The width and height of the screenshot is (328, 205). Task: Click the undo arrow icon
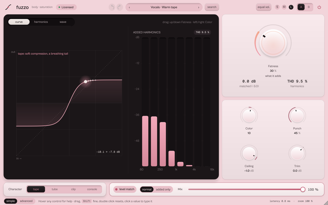[112, 7]
